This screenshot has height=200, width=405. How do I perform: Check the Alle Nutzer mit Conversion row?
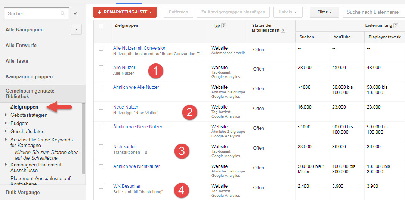pos(101,48)
